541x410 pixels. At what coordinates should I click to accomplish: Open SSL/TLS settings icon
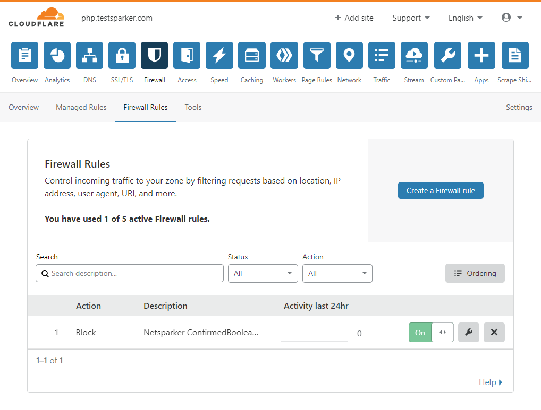click(x=122, y=55)
